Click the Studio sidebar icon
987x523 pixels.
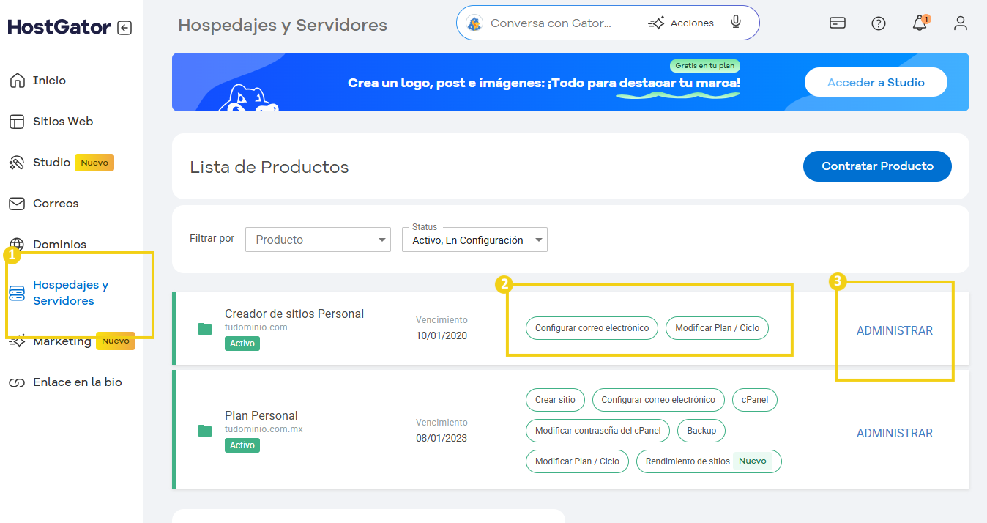click(x=17, y=163)
